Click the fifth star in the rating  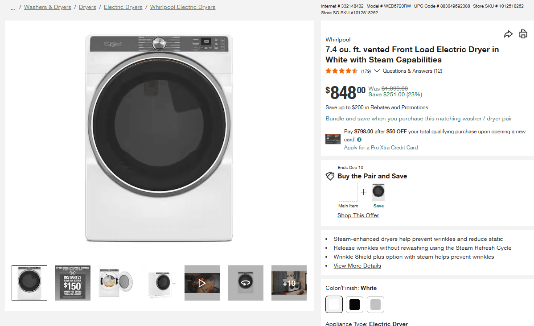click(x=355, y=70)
